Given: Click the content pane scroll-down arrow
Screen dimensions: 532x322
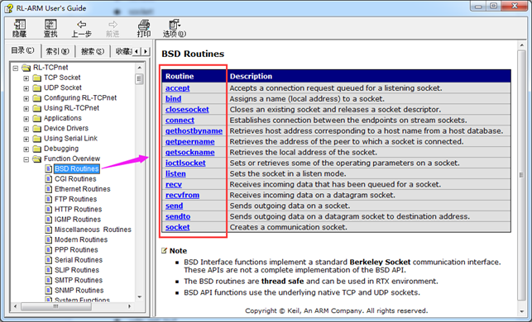Looking at the screenshot, I should point(521,312).
